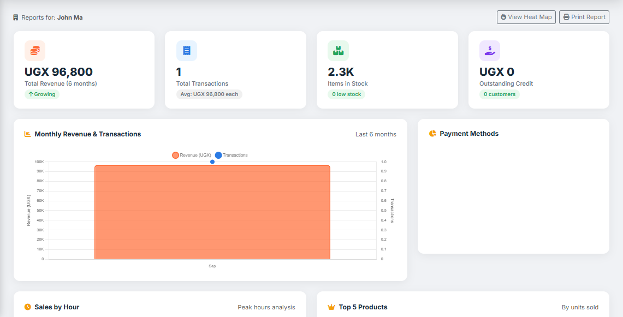This screenshot has height=317, width=623.
Task: Click the 'Peak hours analysis' label
Action: (266, 307)
